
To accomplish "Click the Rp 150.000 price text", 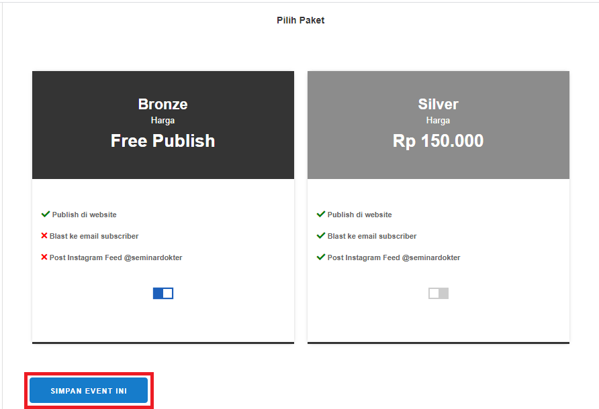I will pos(439,141).
